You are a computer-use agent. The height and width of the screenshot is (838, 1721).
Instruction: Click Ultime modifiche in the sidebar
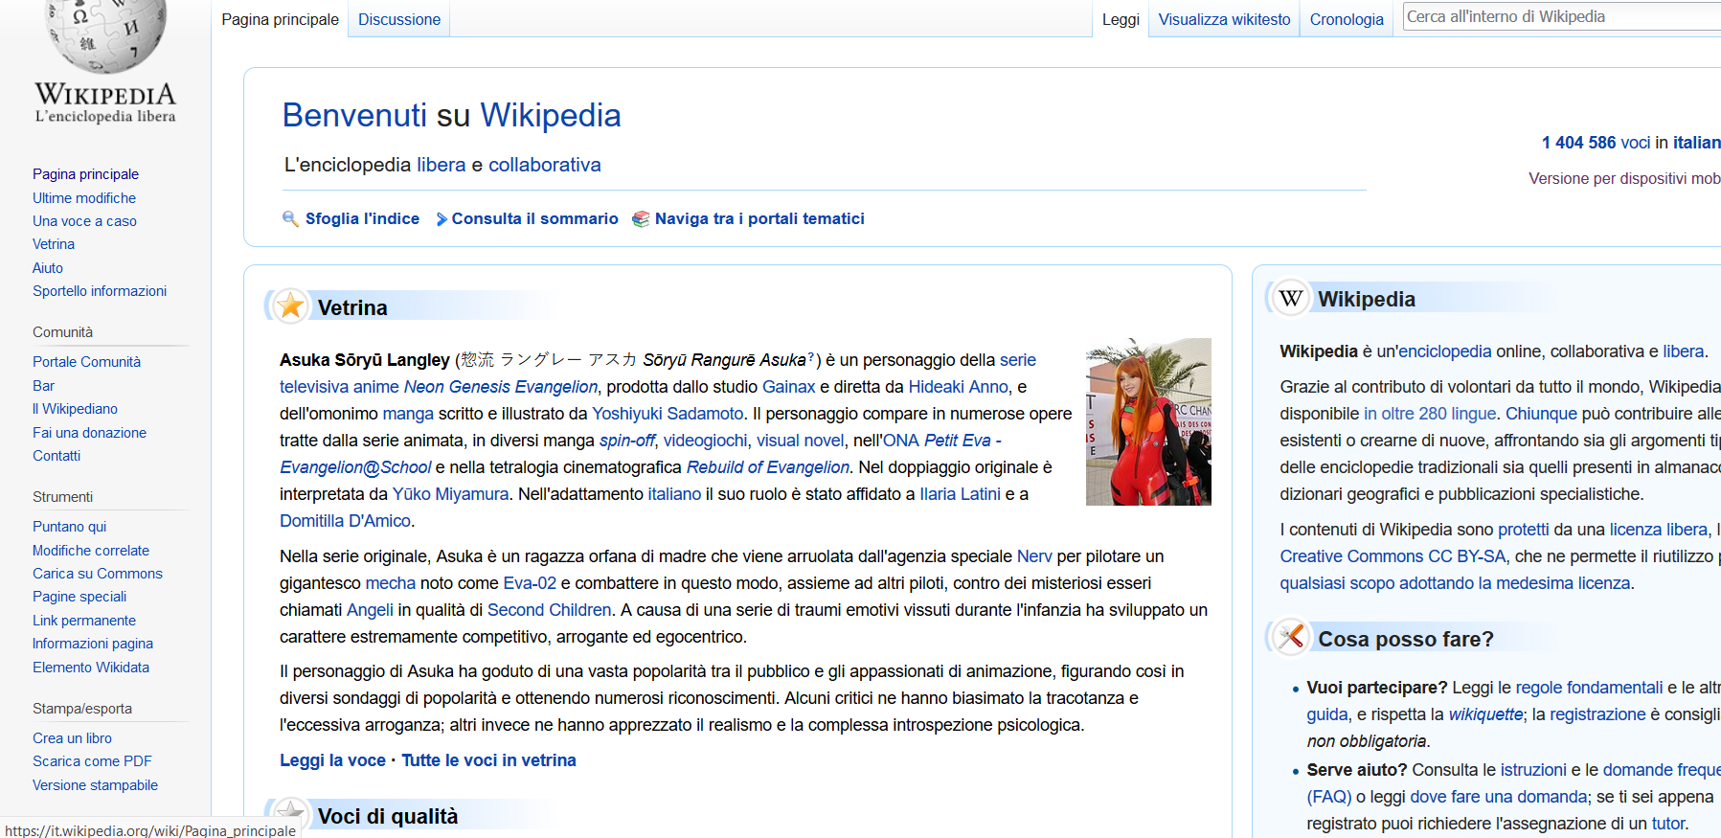tap(84, 198)
